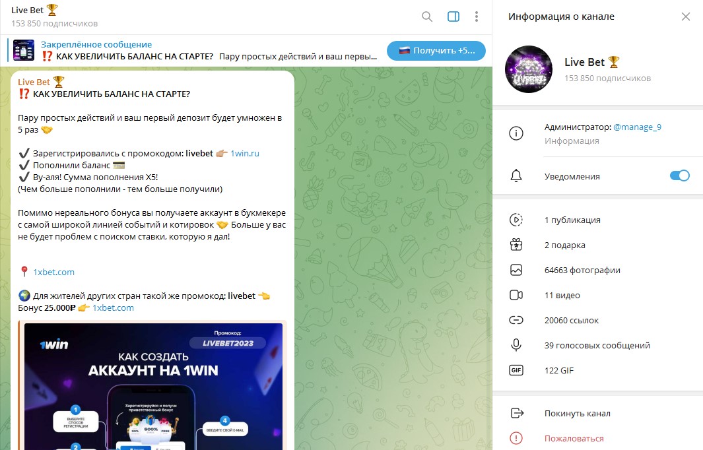
Task: Toggle the notifications switch
Action: [x=679, y=176]
